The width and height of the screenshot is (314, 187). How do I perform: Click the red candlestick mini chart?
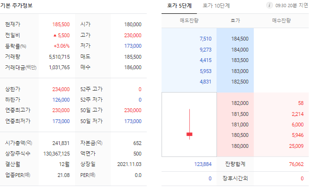pos(189,124)
